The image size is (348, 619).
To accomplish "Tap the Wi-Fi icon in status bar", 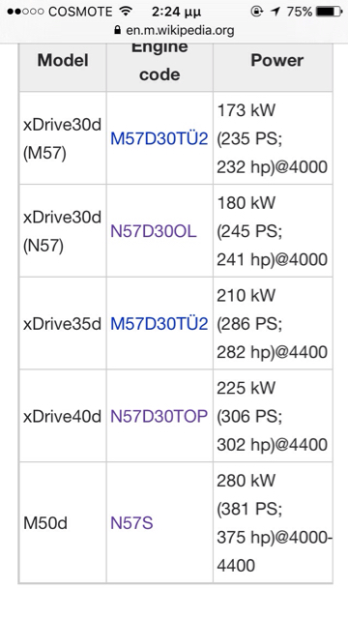I will tap(126, 11).
